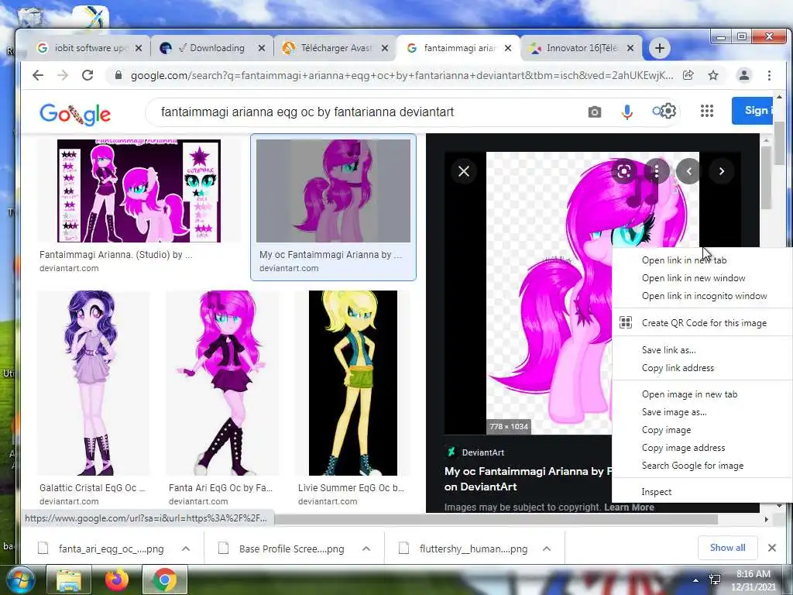Open a new tab with plus button
This screenshot has height=595, width=793.
pyautogui.click(x=660, y=48)
